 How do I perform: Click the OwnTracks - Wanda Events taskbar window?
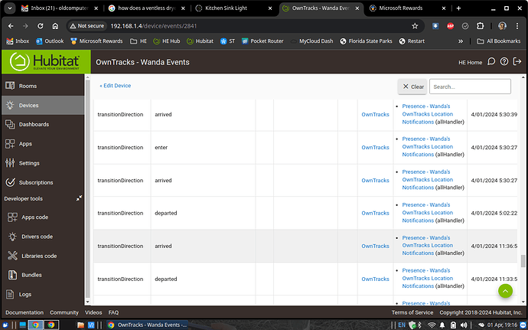coord(148,325)
